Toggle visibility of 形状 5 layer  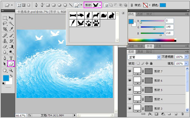click(130, 90)
